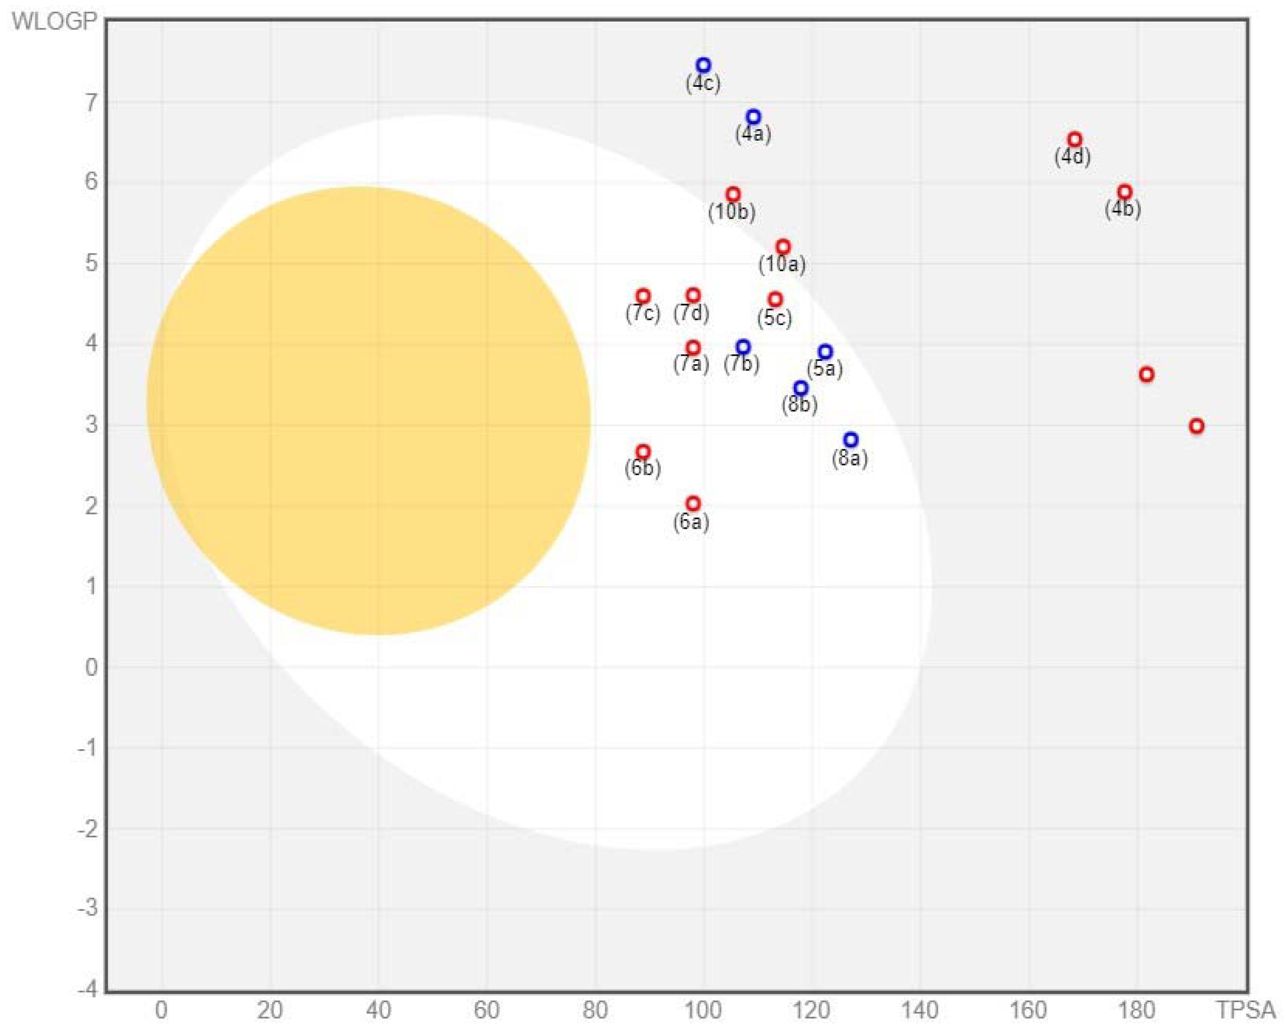
Task: Click the blue data point labeled 4c
Action: 704,65
